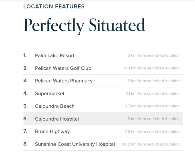Select Caloundra Beach in the features list

point(103,106)
